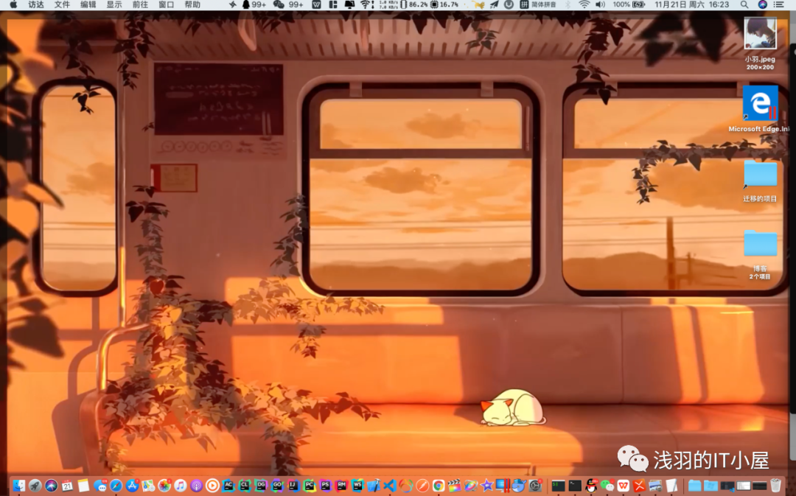Open the 帮助 menu

pos(192,4)
